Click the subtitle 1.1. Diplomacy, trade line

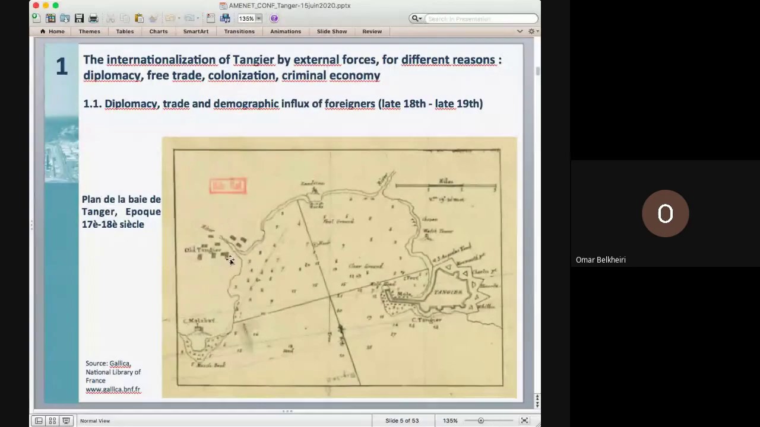click(283, 104)
